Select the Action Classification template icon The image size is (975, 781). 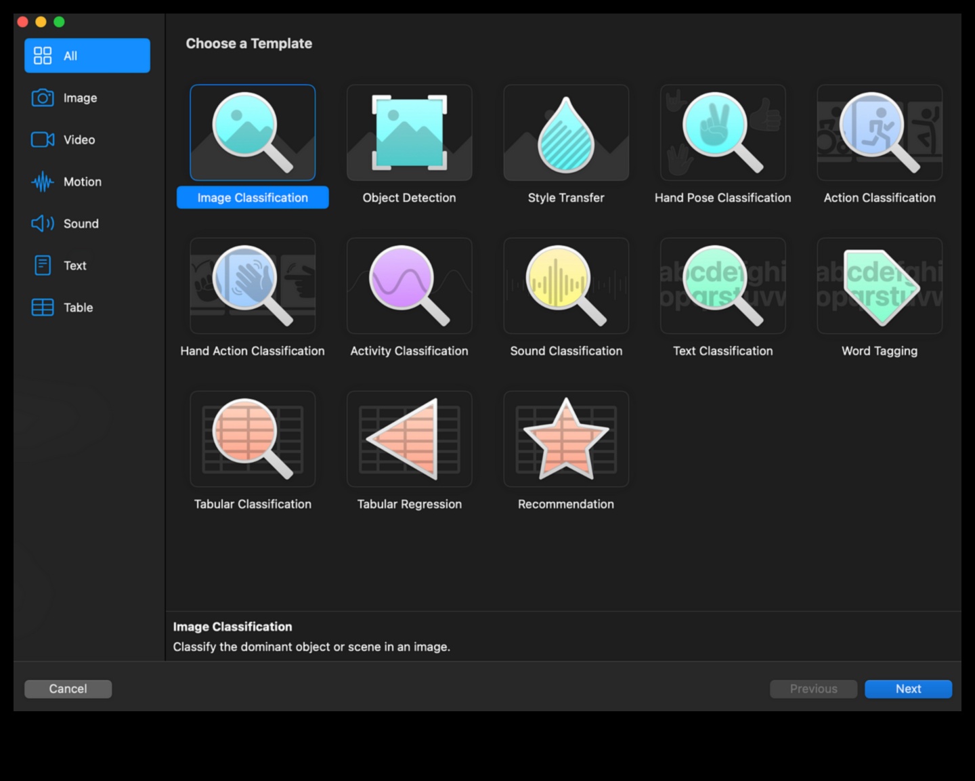(880, 133)
